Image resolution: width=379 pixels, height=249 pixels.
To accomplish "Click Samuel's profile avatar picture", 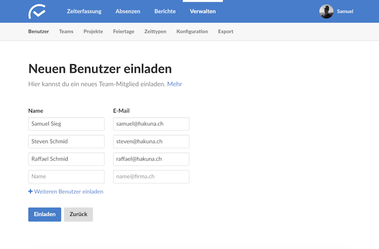I will tap(326, 11).
